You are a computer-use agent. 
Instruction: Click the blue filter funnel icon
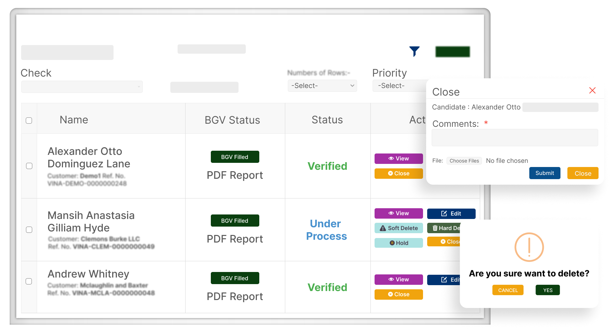point(414,51)
